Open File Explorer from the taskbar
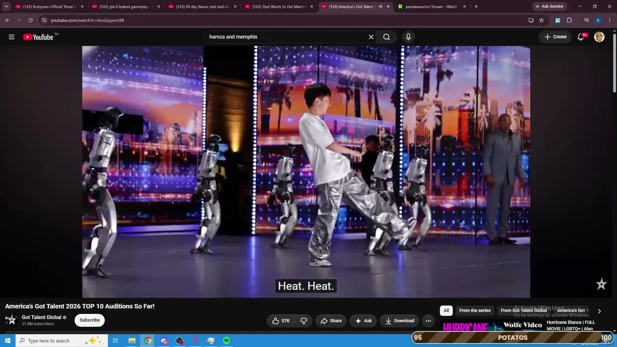Image resolution: width=617 pixels, height=347 pixels. [132, 341]
